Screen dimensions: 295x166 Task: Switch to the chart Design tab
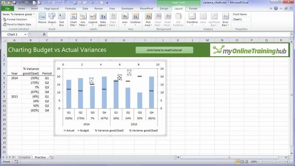tap(164, 8)
